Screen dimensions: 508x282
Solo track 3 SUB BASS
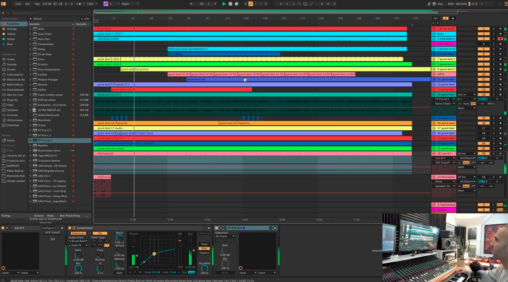coord(494,39)
